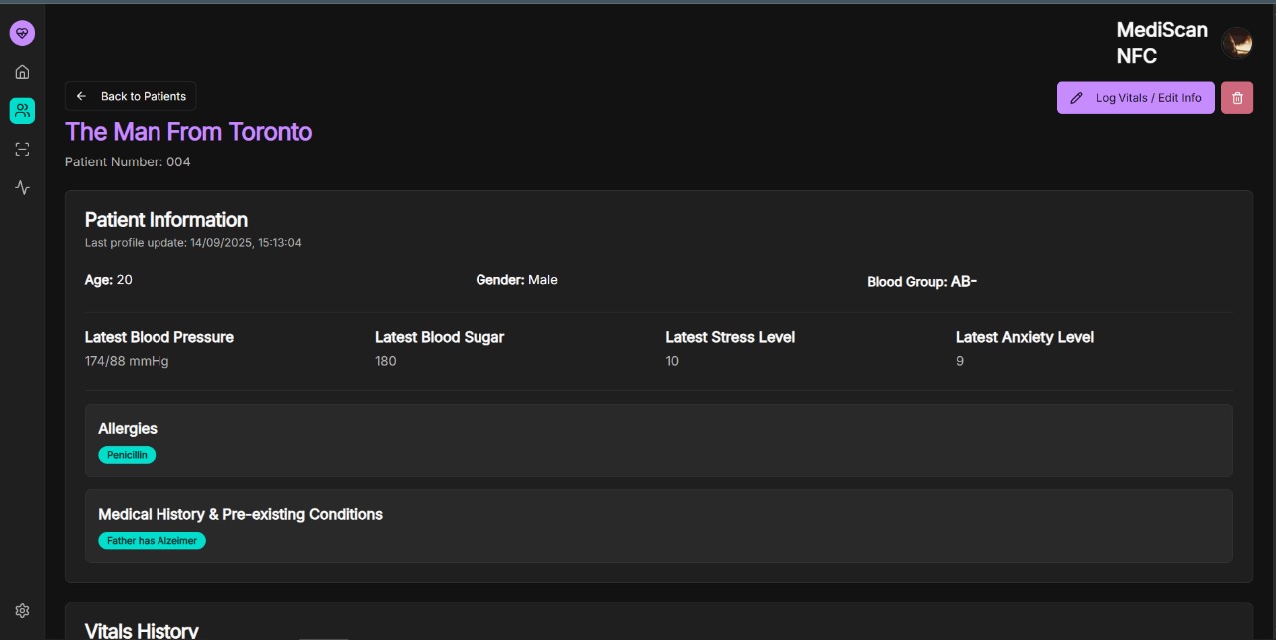Click Medical History & Pre-existing Conditions heading
Screen dimensions: 1276x640
240,515
